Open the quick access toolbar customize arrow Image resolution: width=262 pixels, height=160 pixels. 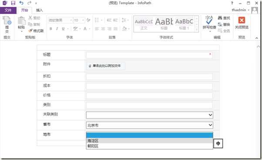[36, 3]
